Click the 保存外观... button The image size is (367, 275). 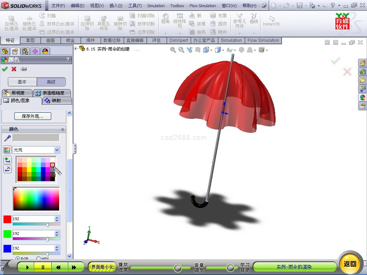tap(33, 116)
